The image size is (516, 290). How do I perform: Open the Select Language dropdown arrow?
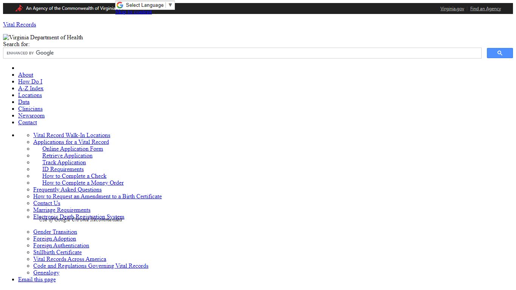pos(170,5)
